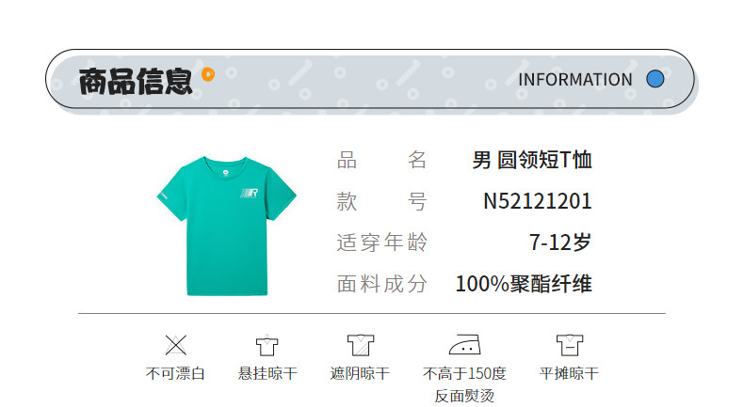Screen dimensions: 744x407
Task: Select the product name 男 圆领短T恤
Action: click(x=531, y=160)
